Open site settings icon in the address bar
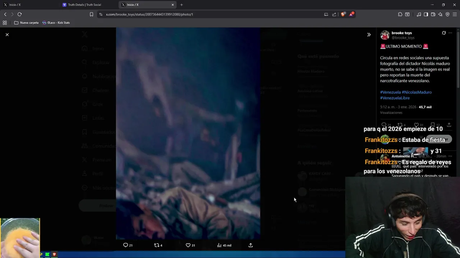This screenshot has width=460, height=258. coord(101,14)
